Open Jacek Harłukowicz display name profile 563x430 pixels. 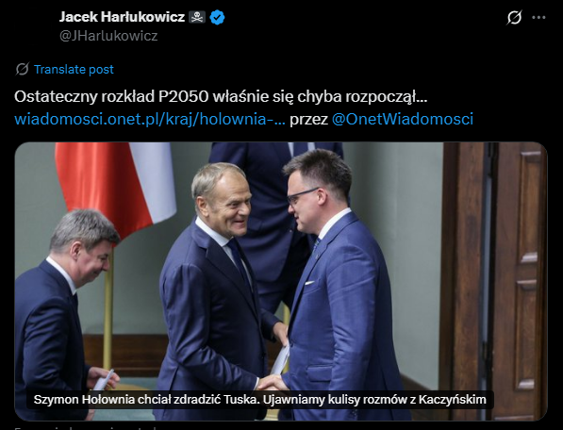tap(122, 17)
